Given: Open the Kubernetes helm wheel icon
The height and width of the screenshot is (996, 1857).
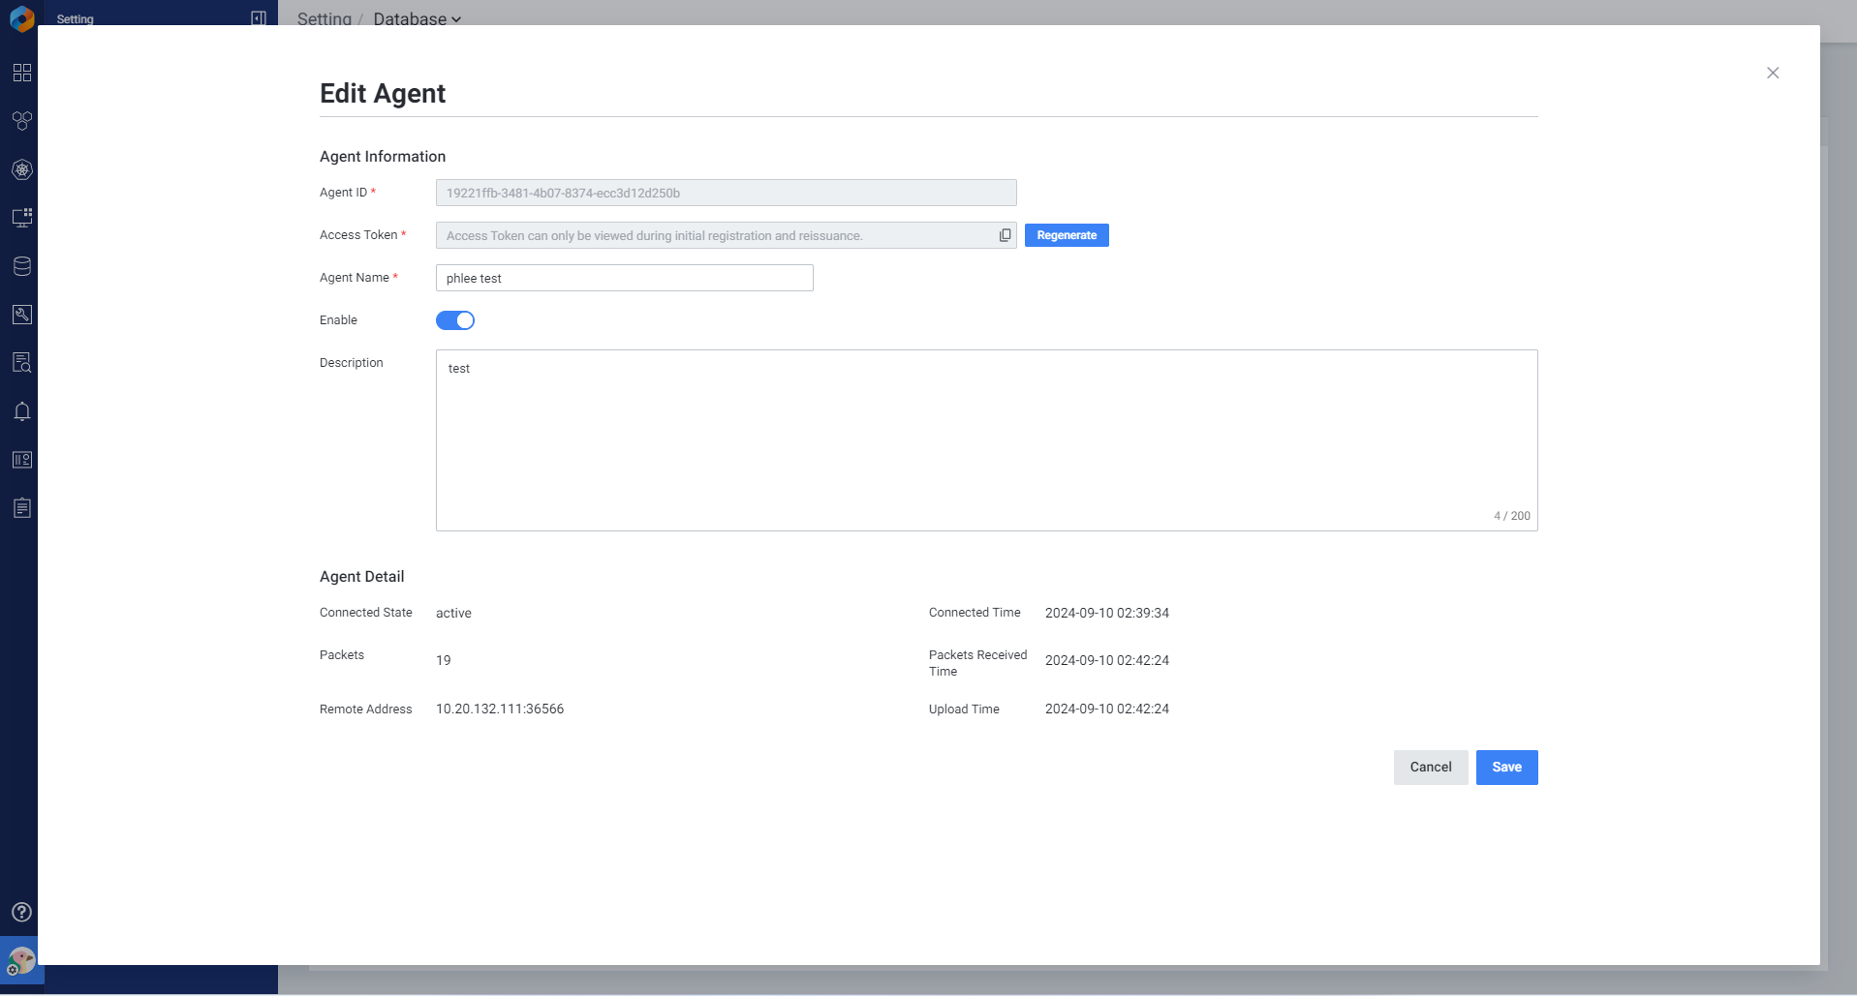Looking at the screenshot, I should point(21,169).
